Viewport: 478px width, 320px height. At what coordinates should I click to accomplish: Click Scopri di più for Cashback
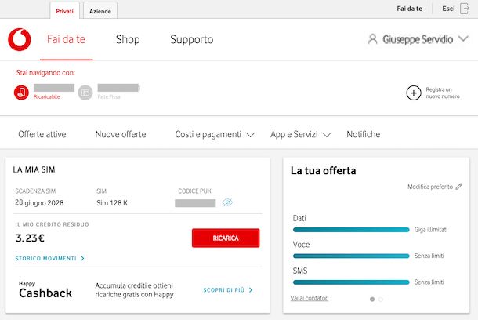224,289
